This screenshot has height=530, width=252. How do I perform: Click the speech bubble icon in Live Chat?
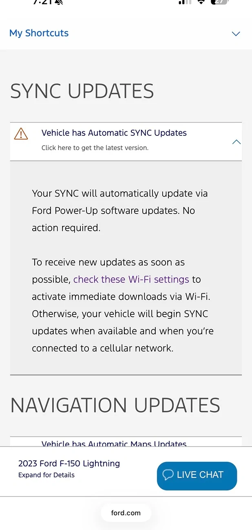(168, 475)
